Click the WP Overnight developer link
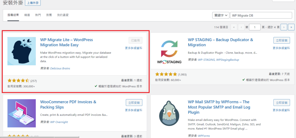 (59, 122)
